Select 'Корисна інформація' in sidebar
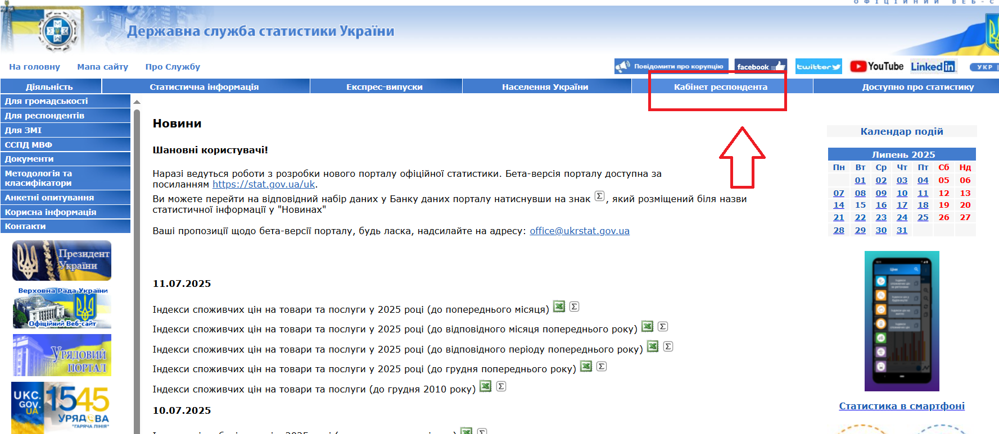The image size is (999, 434). (65, 212)
